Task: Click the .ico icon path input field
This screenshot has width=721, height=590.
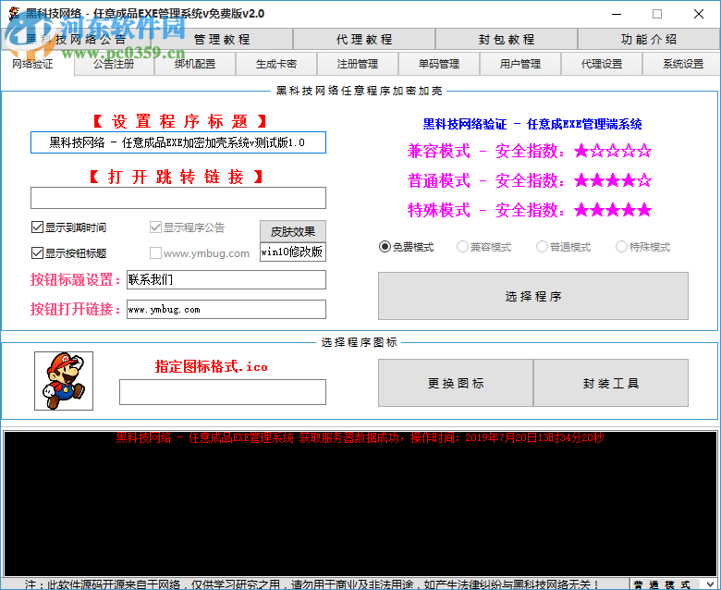Action: 223,392
